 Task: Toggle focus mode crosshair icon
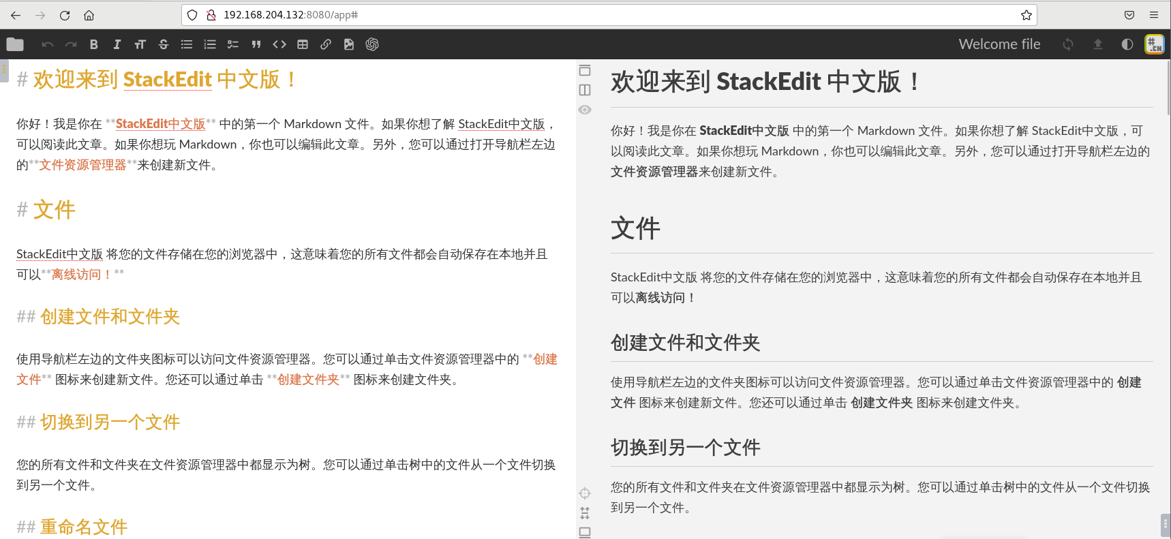pyautogui.click(x=585, y=493)
